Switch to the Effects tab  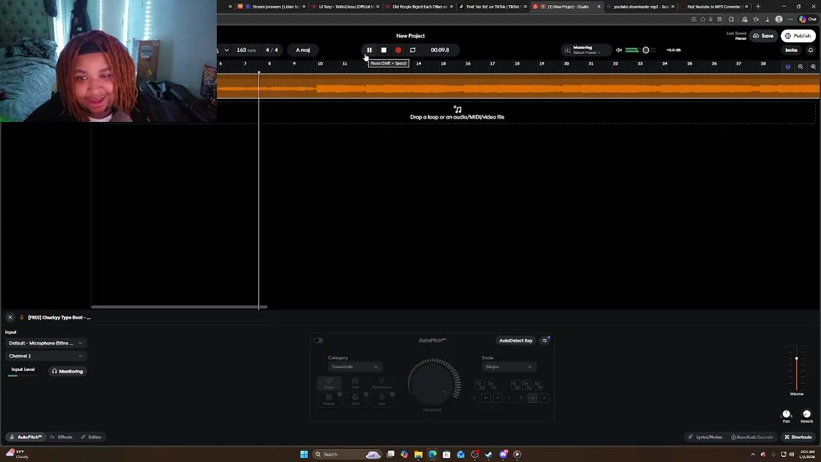62,437
